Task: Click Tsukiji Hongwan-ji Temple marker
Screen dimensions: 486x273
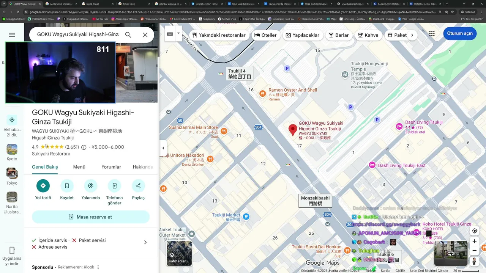Action: pos(345,74)
